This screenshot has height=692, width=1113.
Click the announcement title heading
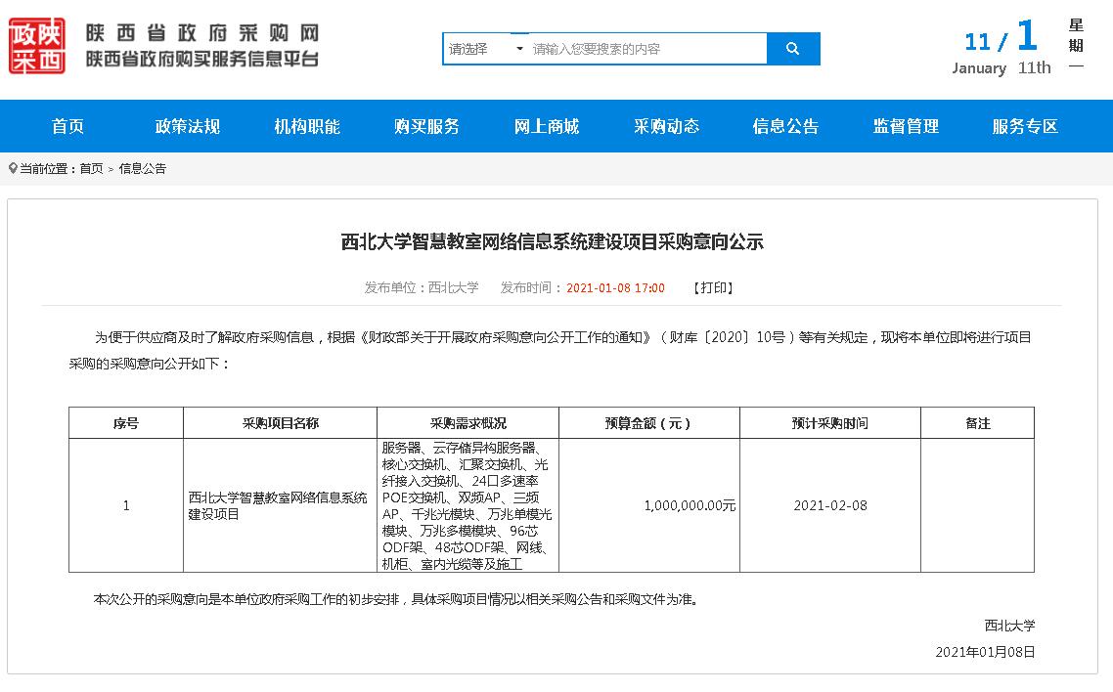(552, 241)
